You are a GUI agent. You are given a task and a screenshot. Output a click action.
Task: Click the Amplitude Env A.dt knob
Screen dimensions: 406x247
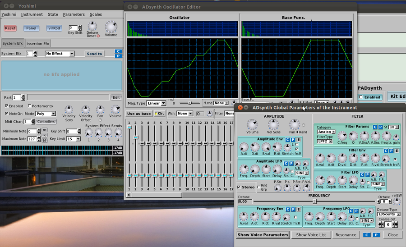point(244,147)
